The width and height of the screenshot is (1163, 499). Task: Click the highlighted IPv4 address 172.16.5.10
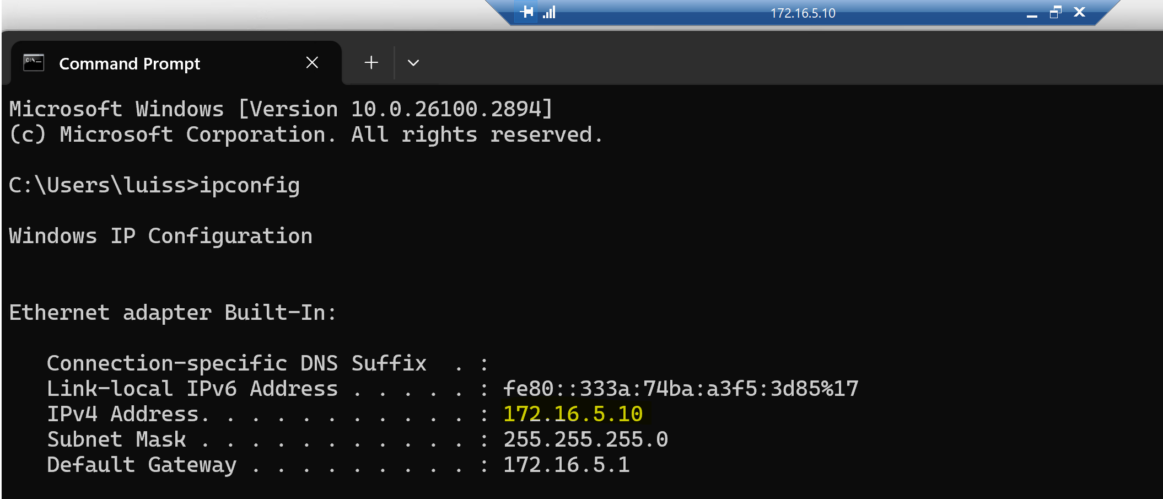(x=573, y=414)
